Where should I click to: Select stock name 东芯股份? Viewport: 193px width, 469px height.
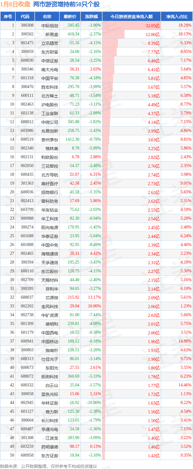click(x=50, y=271)
